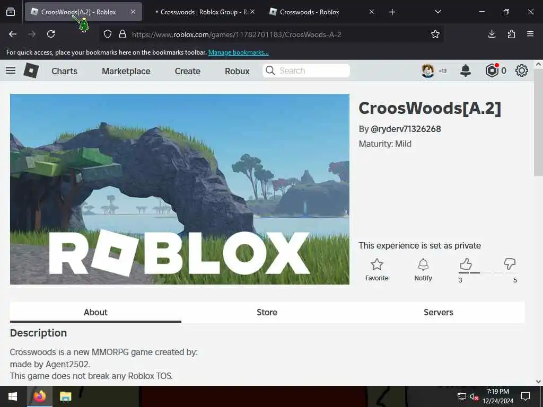Open Firefox application menu

[x=530, y=34]
